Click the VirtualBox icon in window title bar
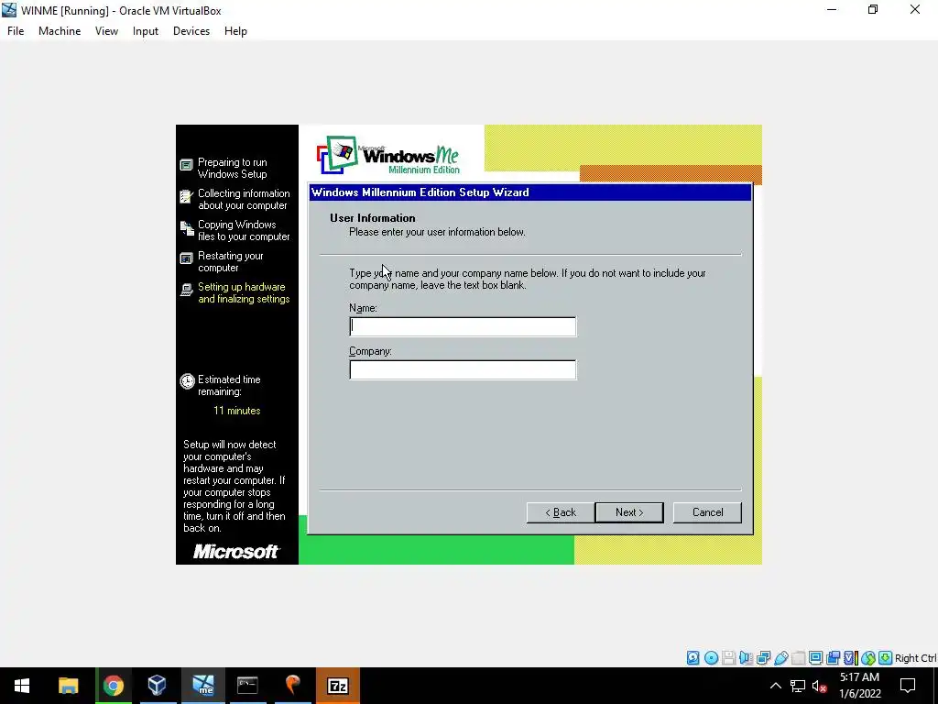The width and height of the screenshot is (938, 704). [x=9, y=10]
